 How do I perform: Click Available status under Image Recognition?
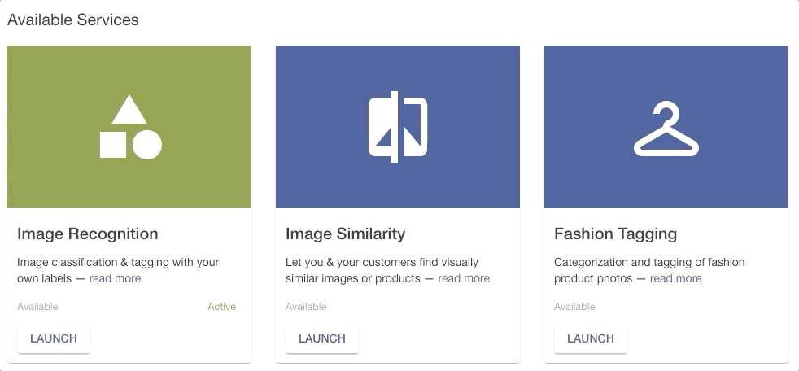(37, 307)
